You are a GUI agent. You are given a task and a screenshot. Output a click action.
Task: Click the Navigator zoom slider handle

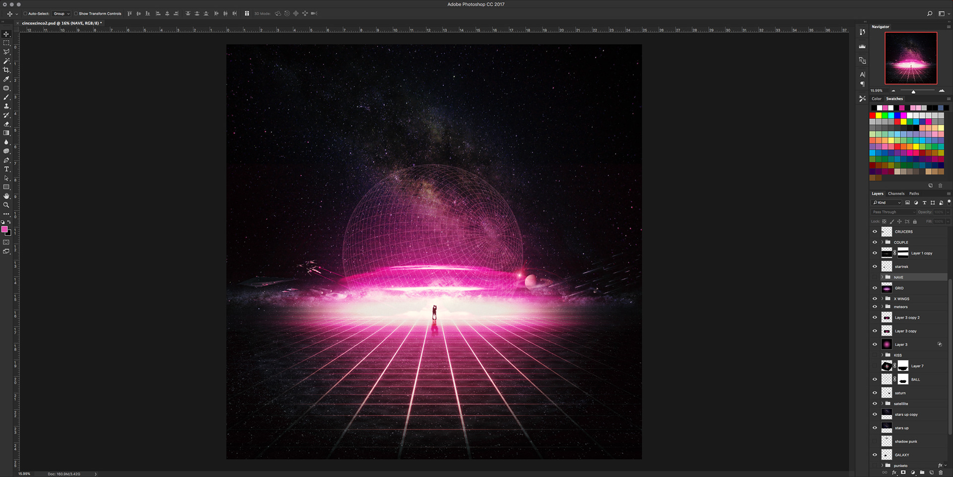click(913, 92)
